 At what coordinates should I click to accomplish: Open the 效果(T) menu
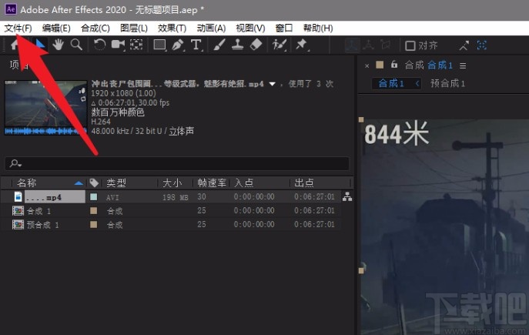pyautogui.click(x=172, y=28)
